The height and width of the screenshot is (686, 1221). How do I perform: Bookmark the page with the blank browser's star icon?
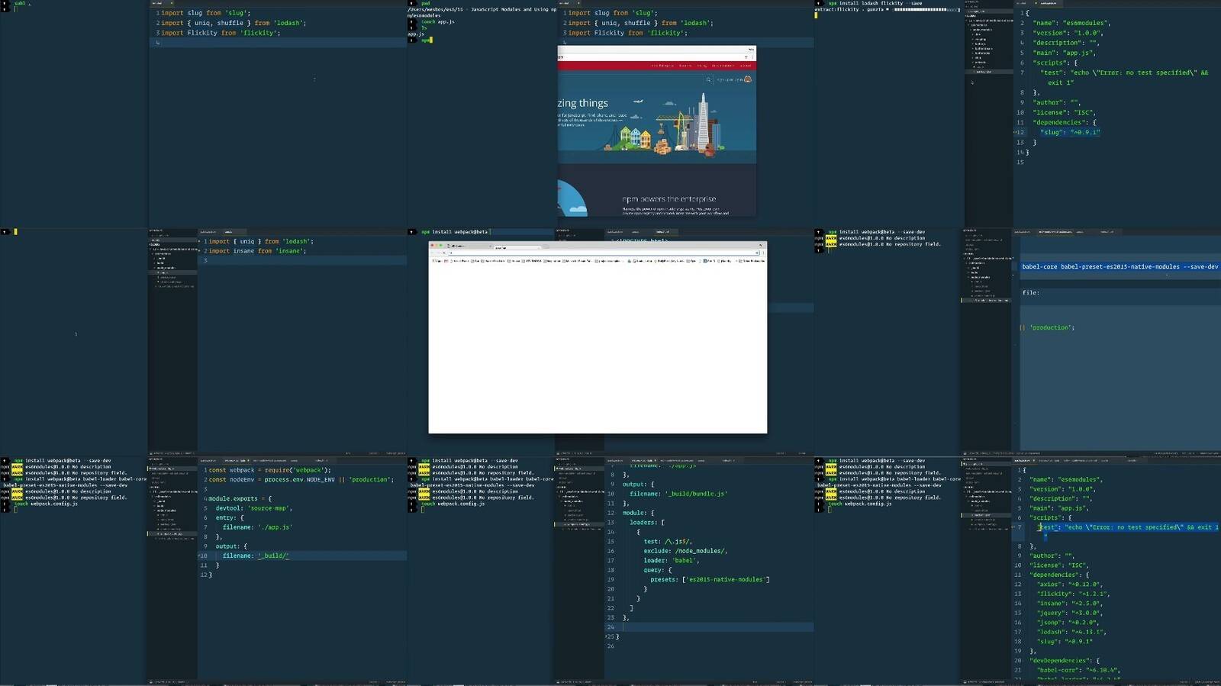click(x=755, y=253)
